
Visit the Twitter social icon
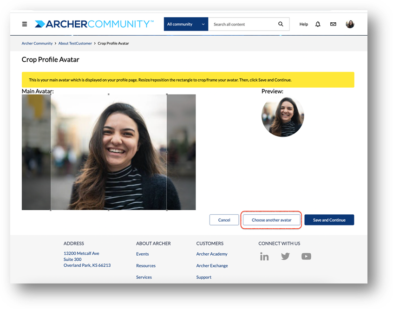click(x=286, y=257)
